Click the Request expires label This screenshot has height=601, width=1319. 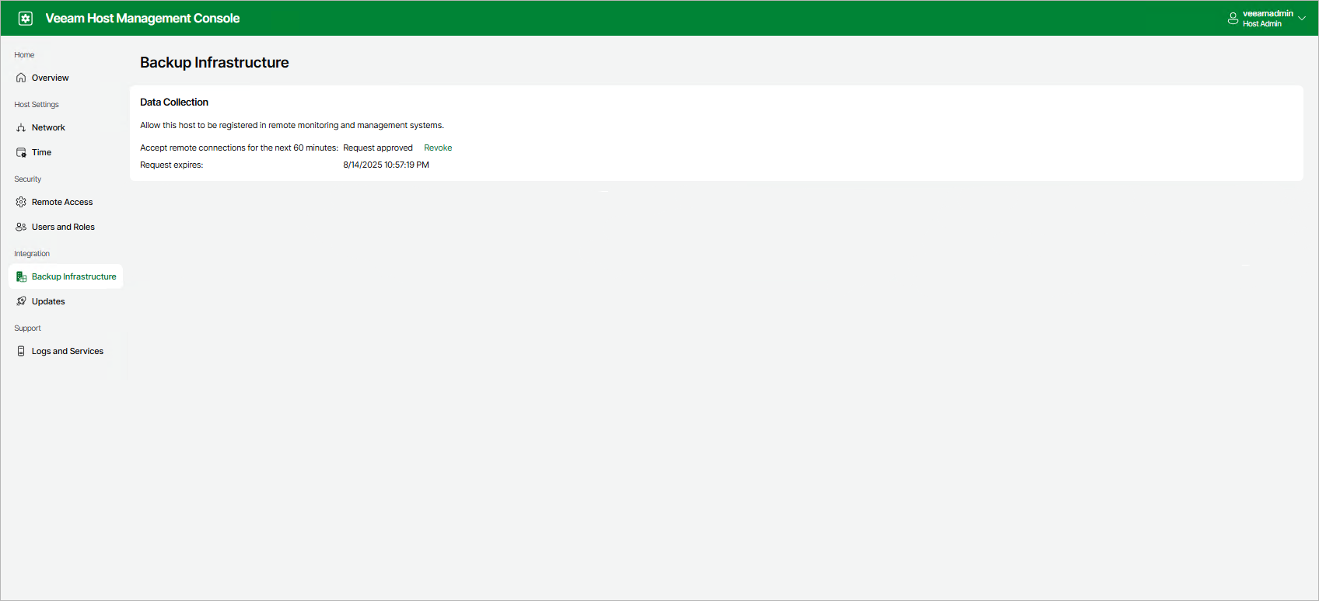(172, 165)
